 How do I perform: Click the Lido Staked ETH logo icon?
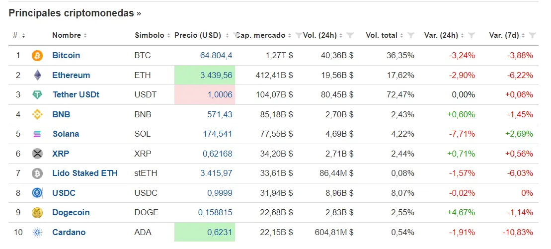pos(37,173)
